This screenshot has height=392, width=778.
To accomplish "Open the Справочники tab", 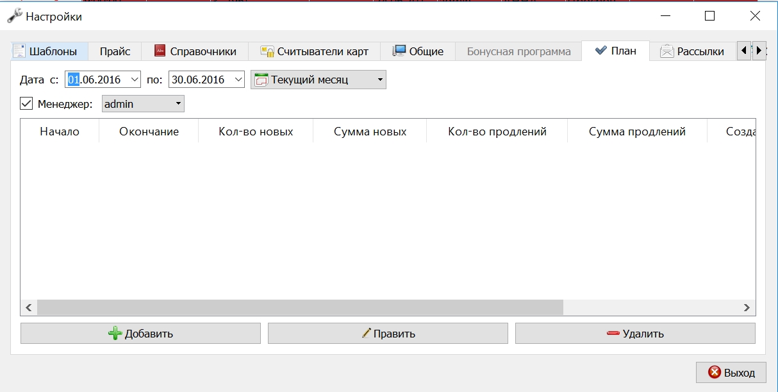I will [x=195, y=51].
